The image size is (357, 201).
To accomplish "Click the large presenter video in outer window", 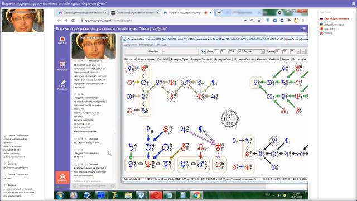I will (22, 21).
